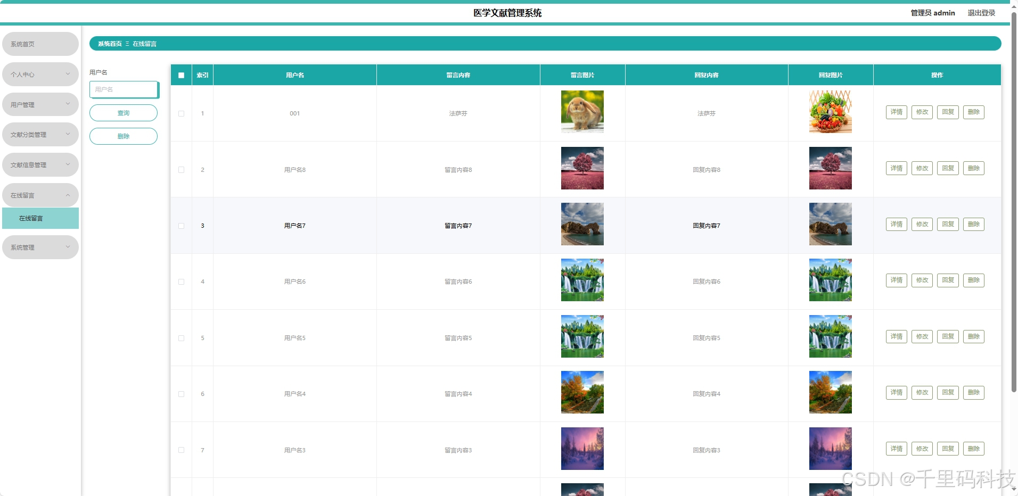View the waterfall reply image for 用户名6

[x=831, y=280]
